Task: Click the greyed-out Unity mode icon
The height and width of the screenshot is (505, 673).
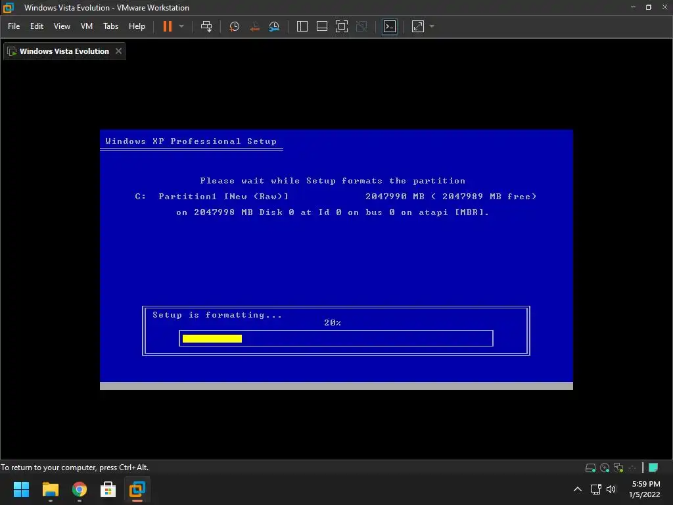Action: [x=362, y=26]
